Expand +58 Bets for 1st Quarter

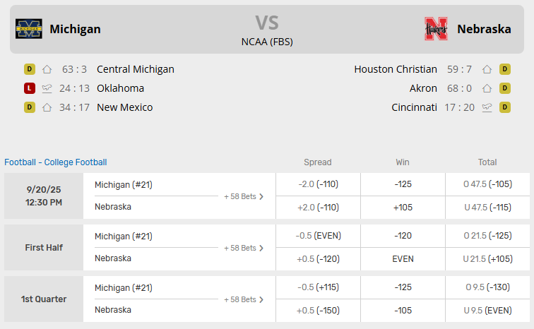(244, 299)
